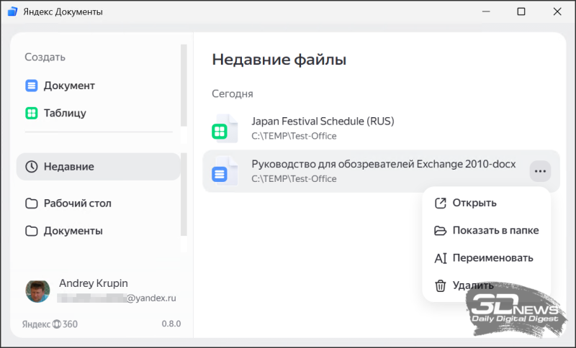Click the blue Document icon under Создать
Screen dimensions: 576x348
[x=31, y=86]
